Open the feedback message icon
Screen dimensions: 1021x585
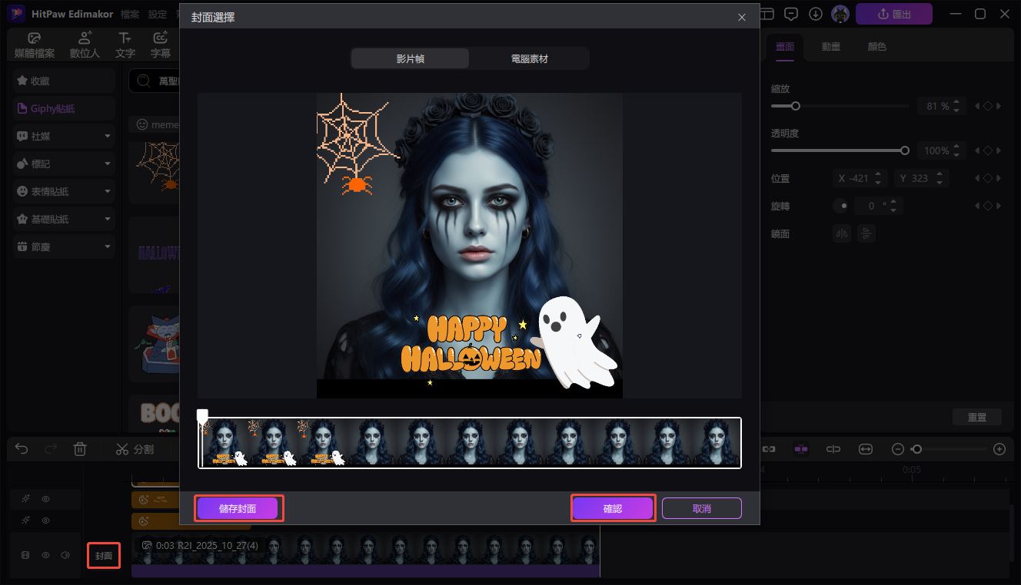pos(791,14)
